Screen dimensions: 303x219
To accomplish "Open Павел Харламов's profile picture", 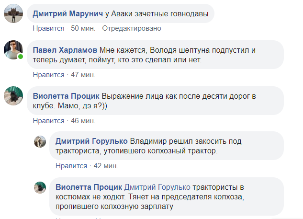I will [x=13, y=50].
